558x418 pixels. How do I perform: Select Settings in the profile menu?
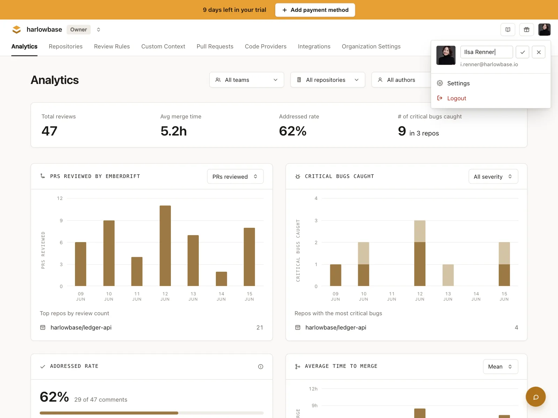pos(491,83)
